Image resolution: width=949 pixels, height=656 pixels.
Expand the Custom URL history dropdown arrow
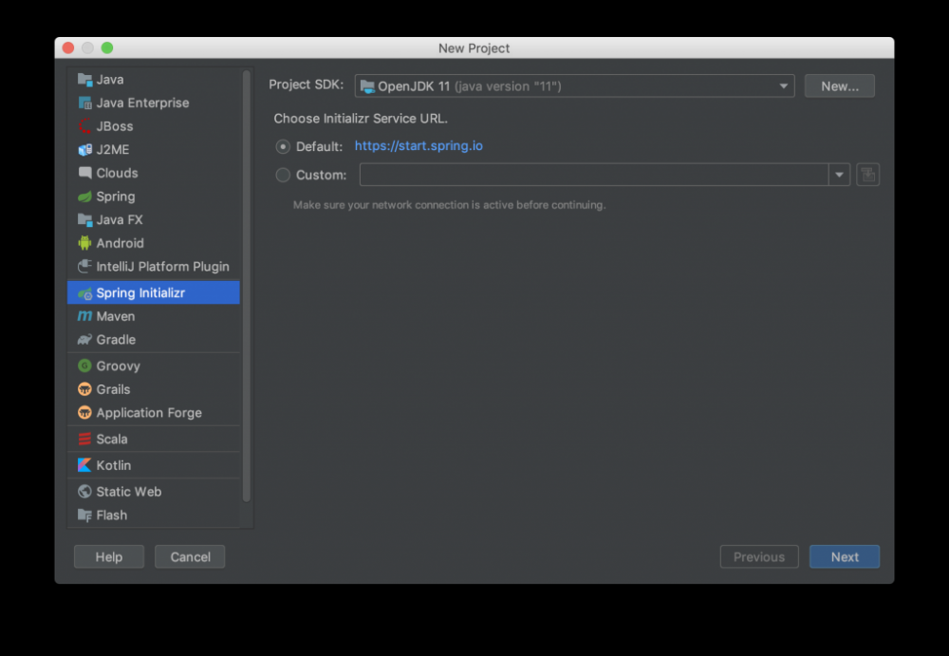coord(839,175)
